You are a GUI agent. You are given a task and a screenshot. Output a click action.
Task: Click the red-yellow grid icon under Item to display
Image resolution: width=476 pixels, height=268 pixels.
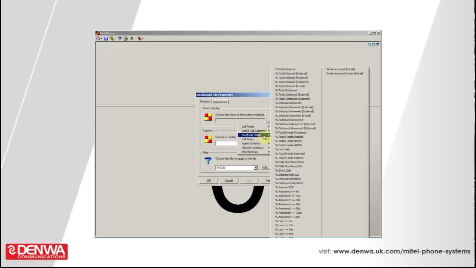[208, 117]
